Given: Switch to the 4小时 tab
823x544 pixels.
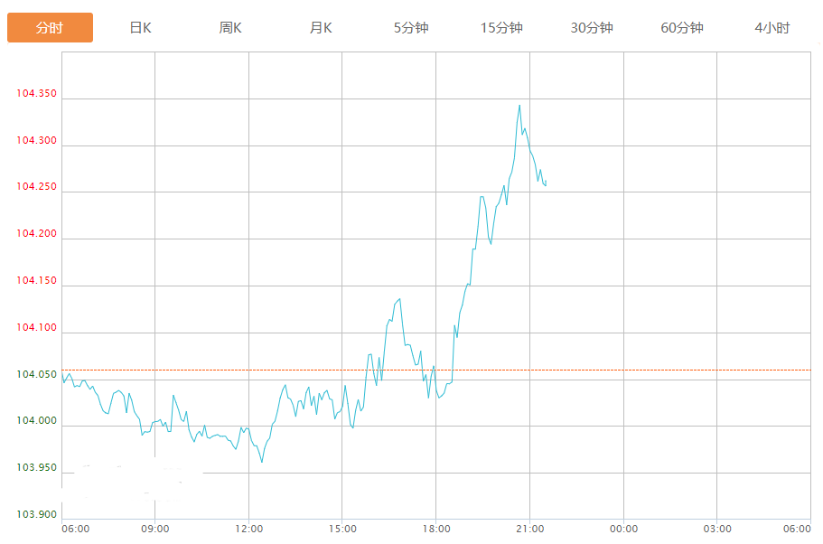Looking at the screenshot, I should pos(772,28).
